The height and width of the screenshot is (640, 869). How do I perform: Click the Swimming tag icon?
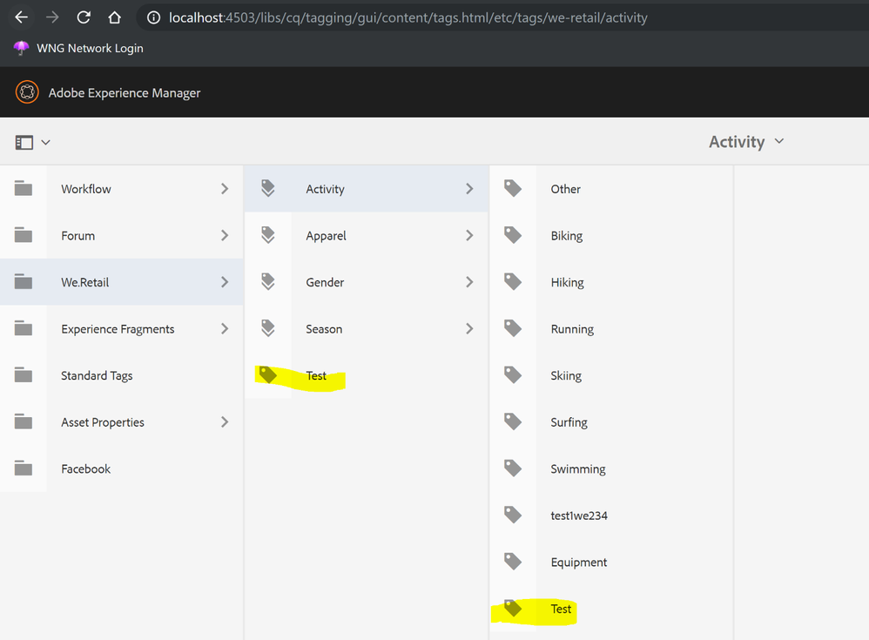click(514, 468)
